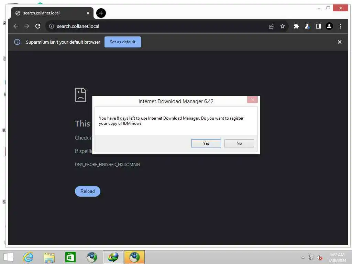This screenshot has height=264, width=352.
Task: Click the sad page error icon
Action: click(80, 95)
